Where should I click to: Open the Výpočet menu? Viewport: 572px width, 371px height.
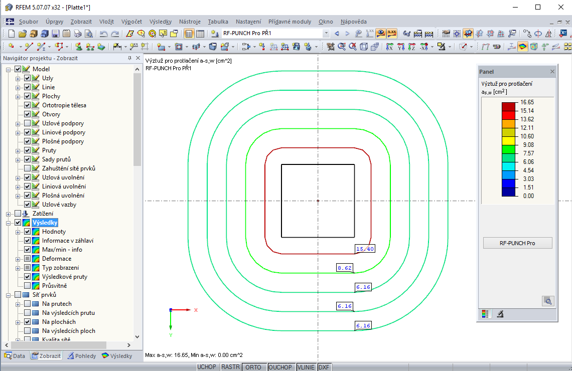131,22
